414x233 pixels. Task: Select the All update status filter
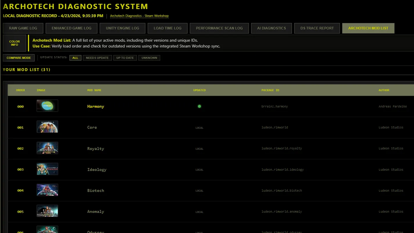(75, 58)
